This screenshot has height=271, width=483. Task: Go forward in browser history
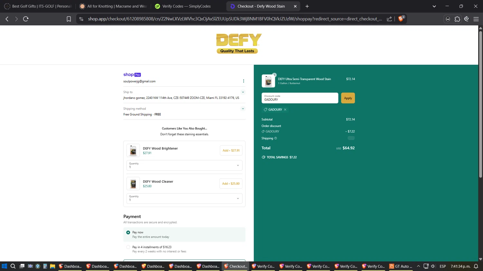(x=16, y=19)
